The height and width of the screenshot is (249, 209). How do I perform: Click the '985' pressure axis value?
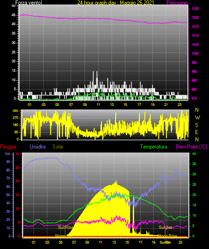coord(194,80)
